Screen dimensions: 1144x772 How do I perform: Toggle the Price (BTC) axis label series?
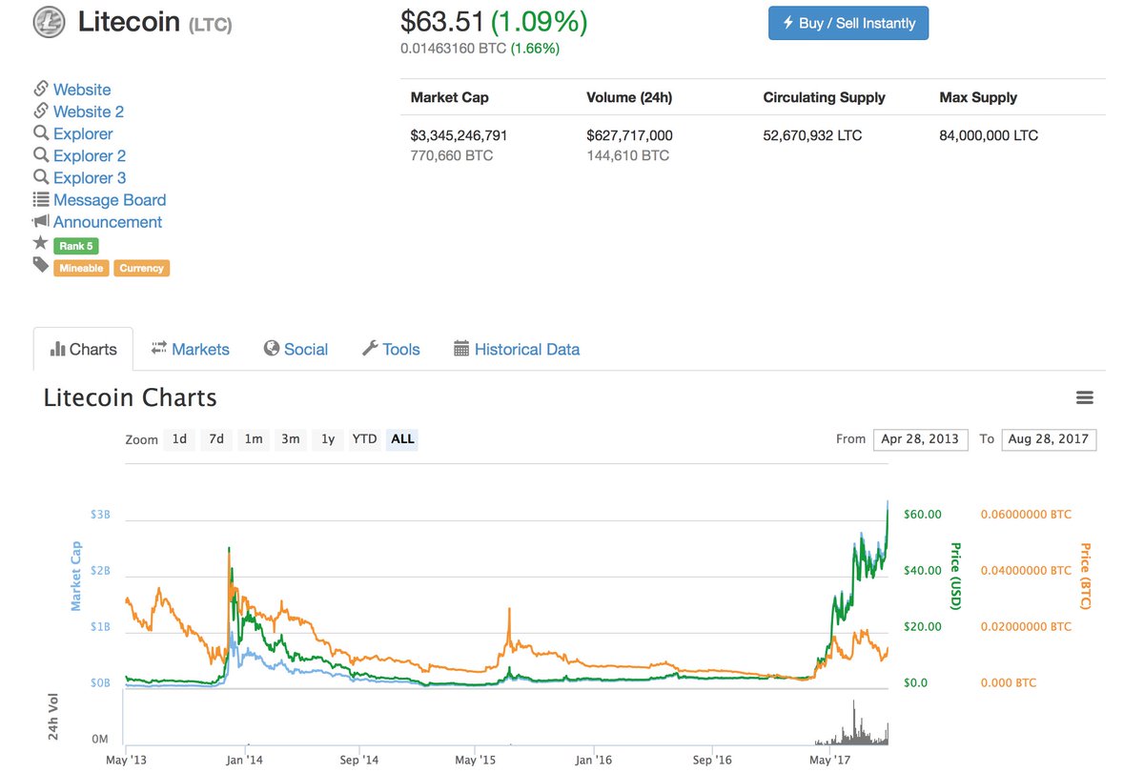pos(1085,576)
